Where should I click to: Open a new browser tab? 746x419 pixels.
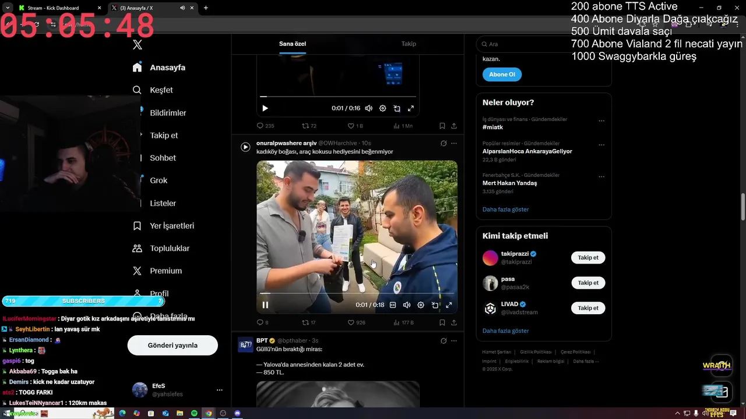coord(206,8)
